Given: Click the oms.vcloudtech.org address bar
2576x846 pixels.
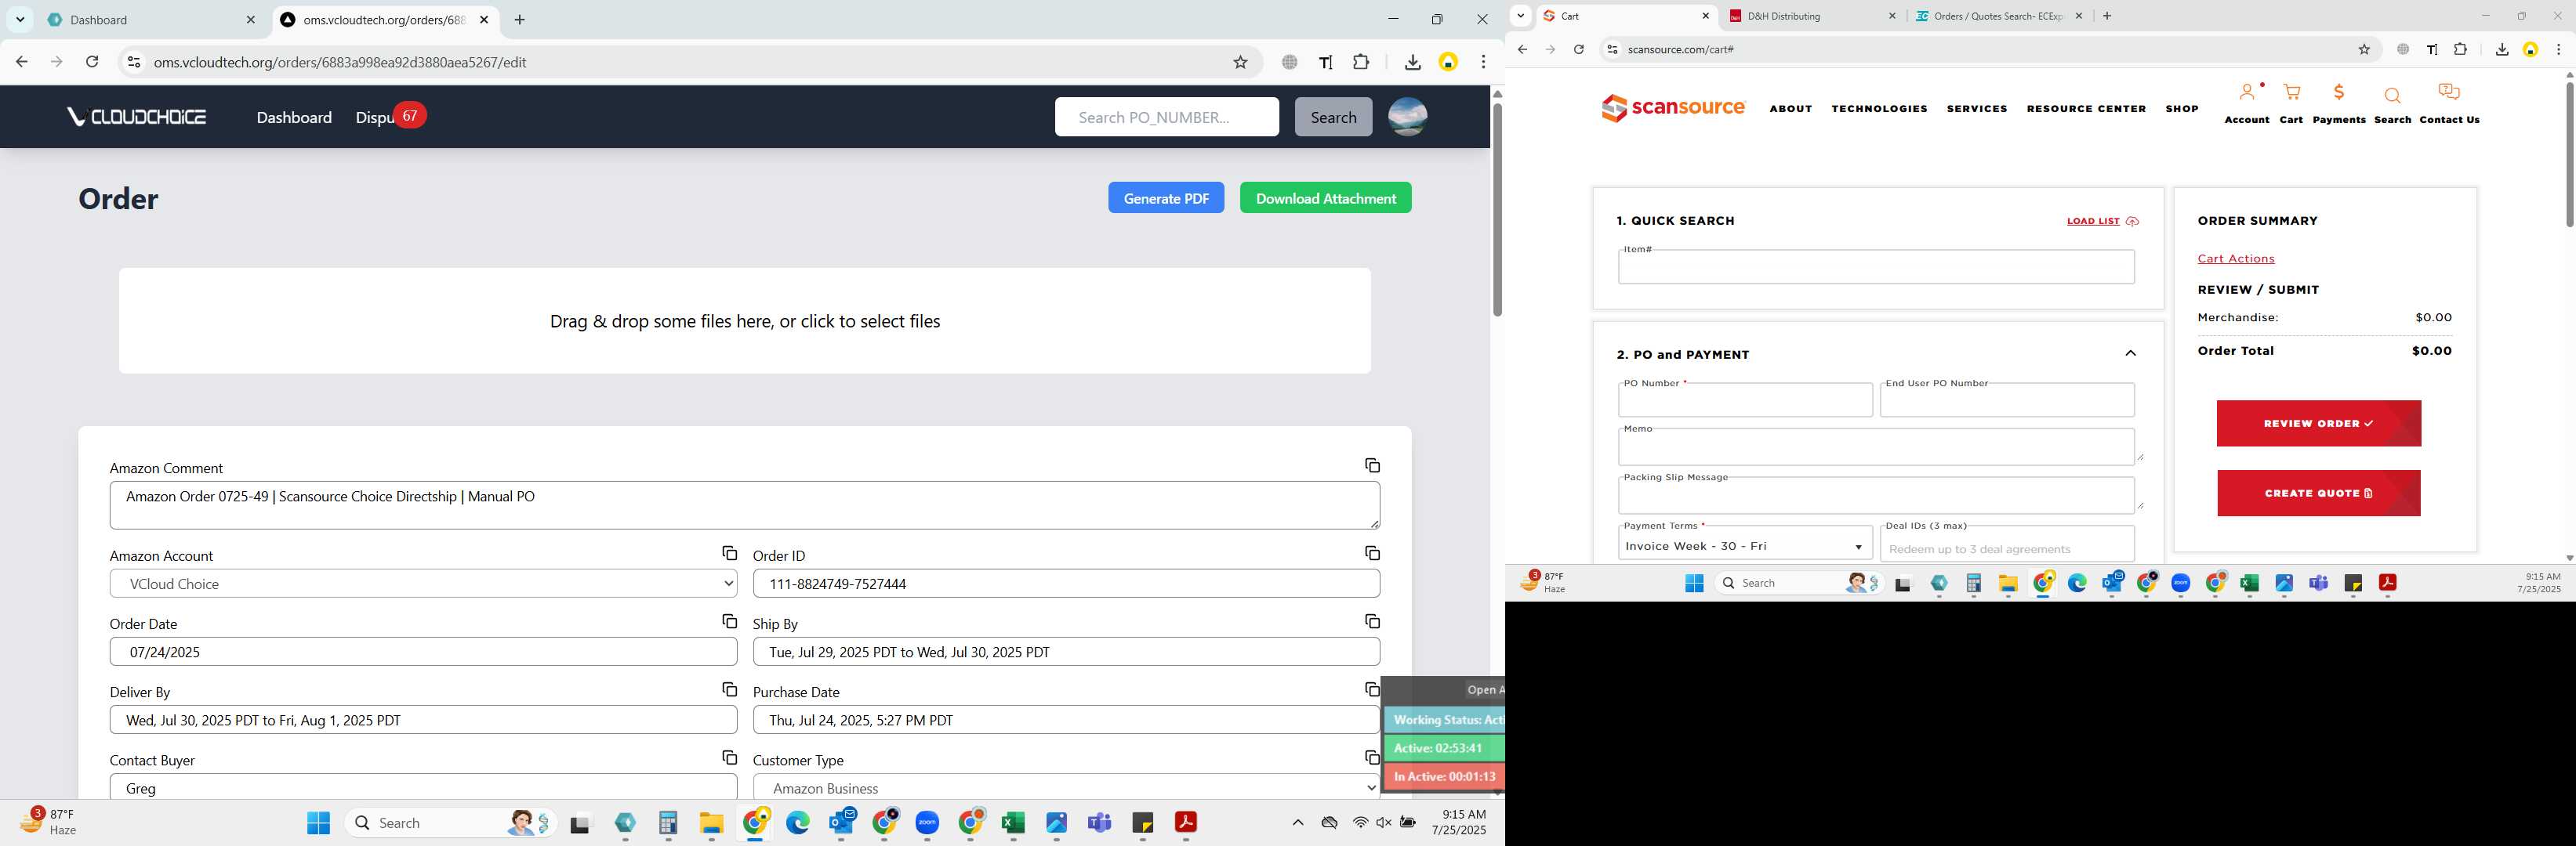Looking at the screenshot, I should click(x=680, y=62).
